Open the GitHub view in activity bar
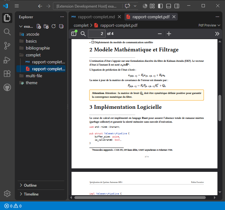 pyautogui.click(x=7, y=87)
